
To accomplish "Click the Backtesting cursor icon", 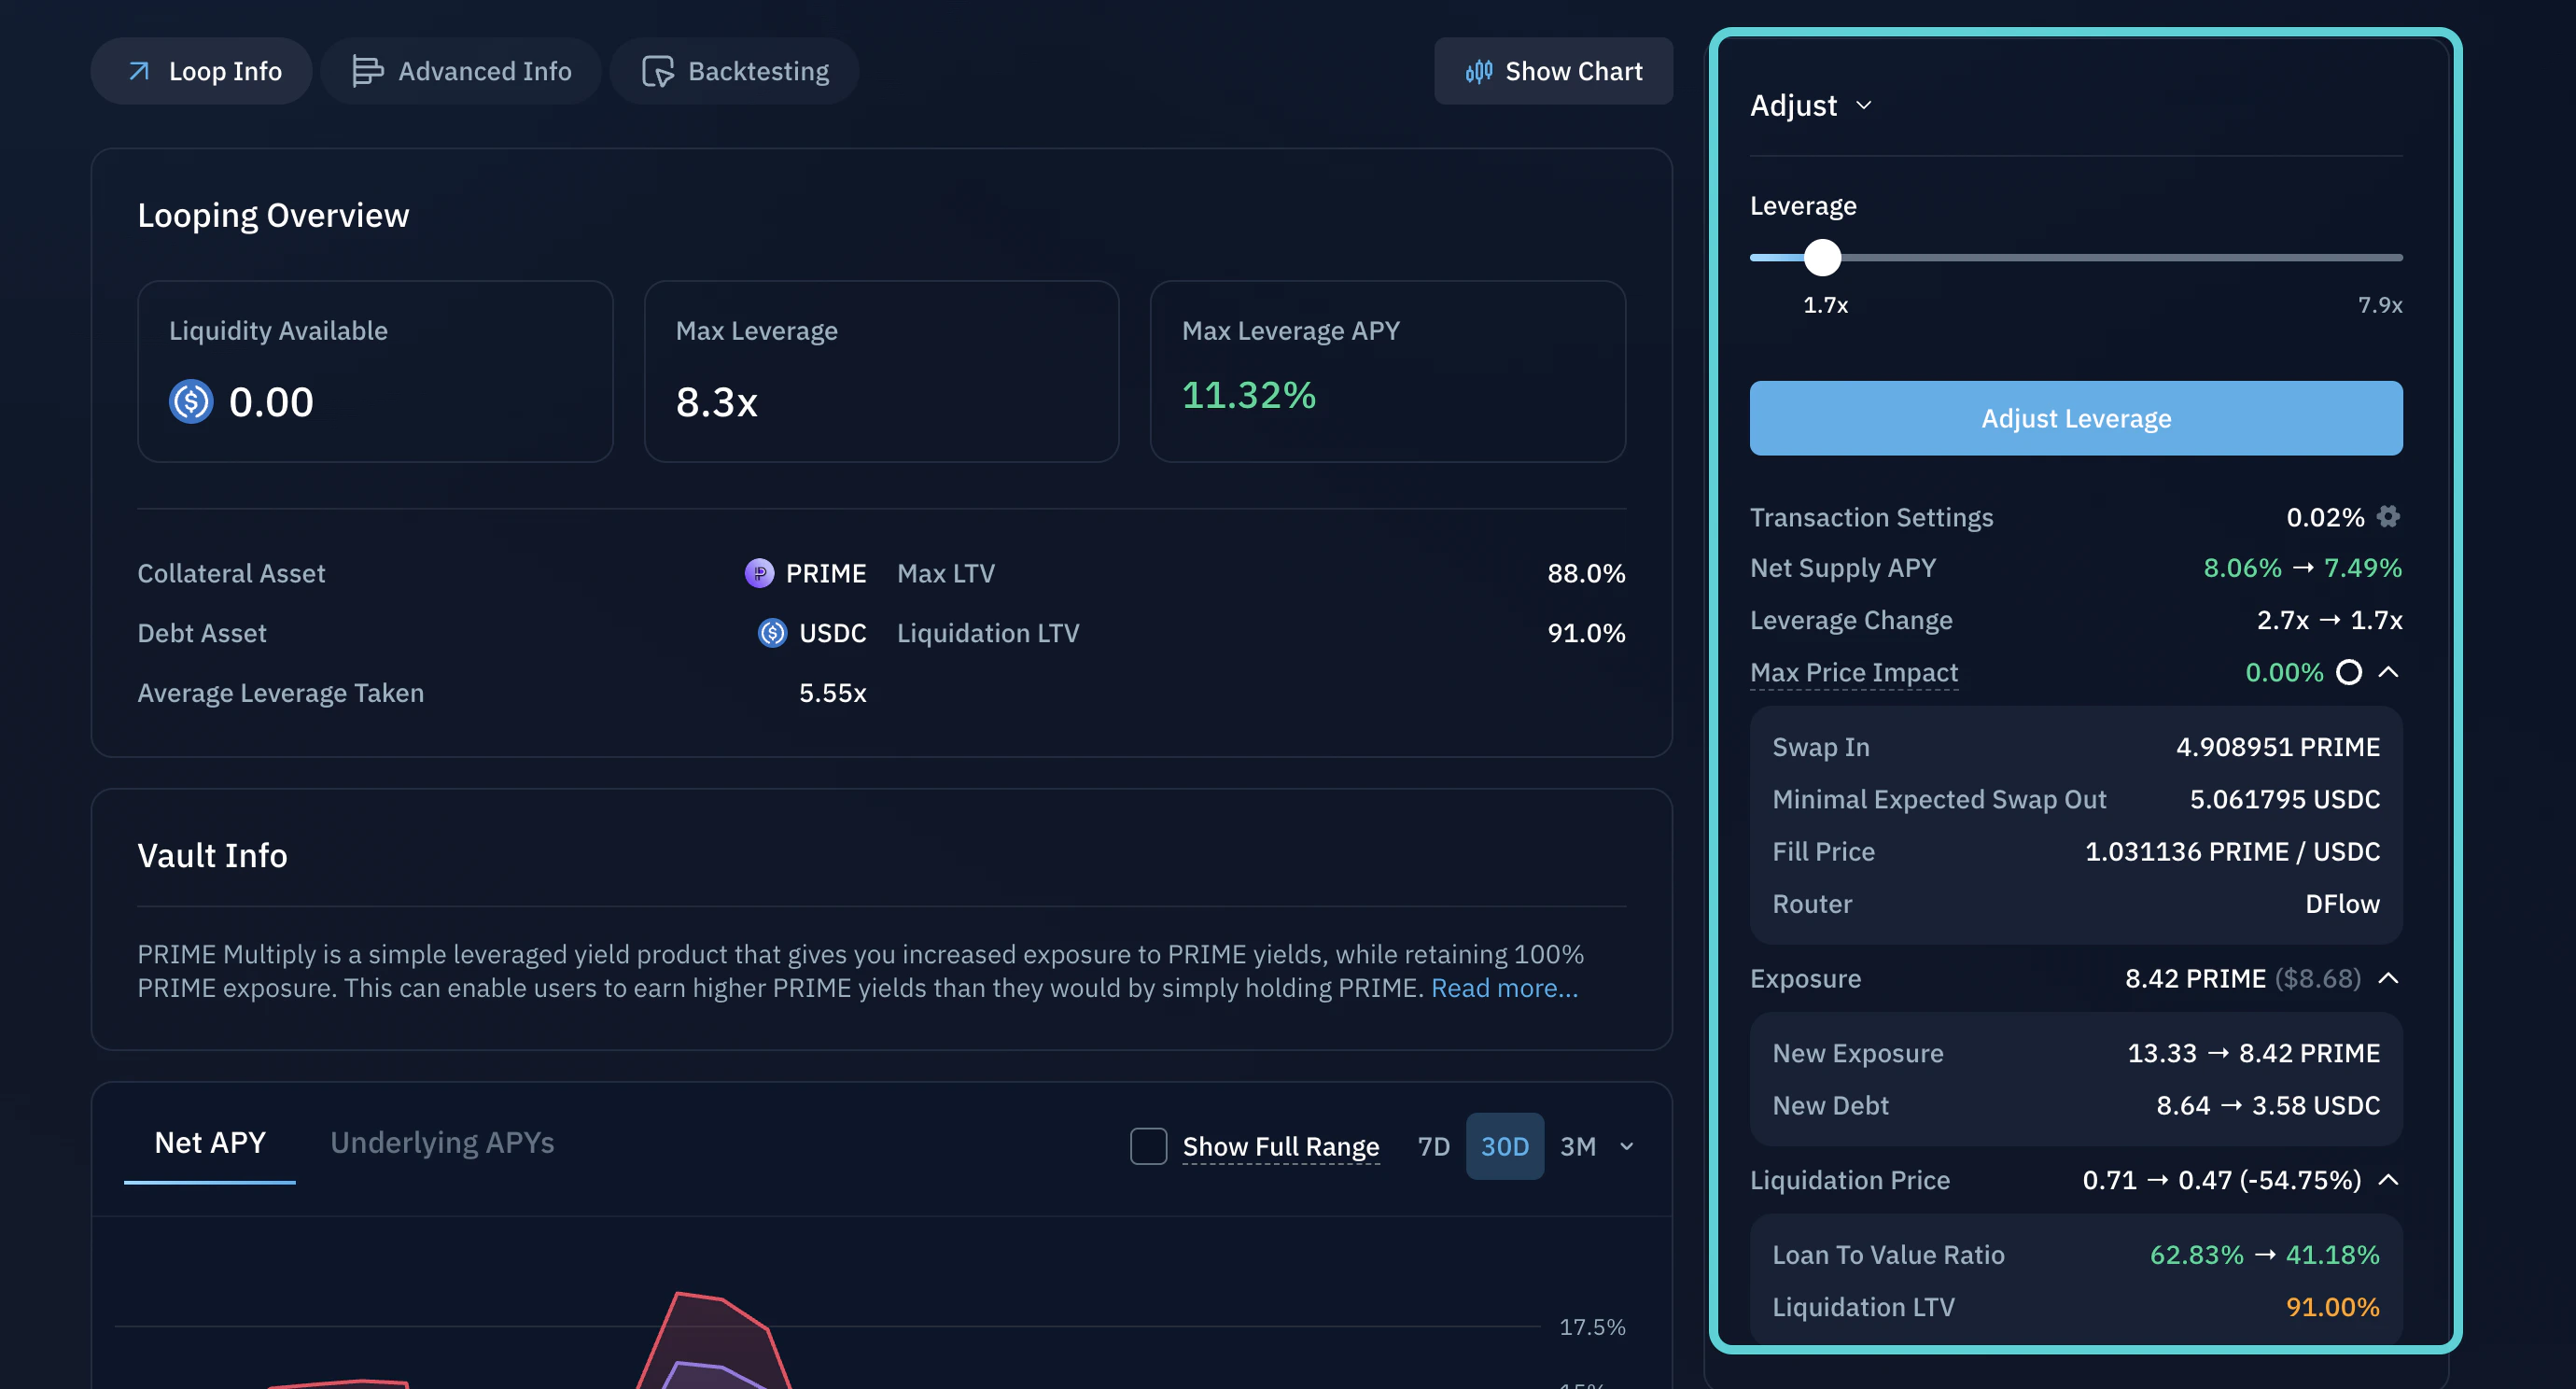I will pyautogui.click(x=657, y=71).
